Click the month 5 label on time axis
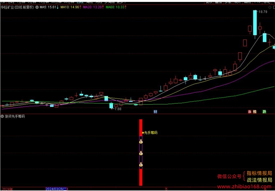Viewport: 275px width, 191px height. click(166, 189)
